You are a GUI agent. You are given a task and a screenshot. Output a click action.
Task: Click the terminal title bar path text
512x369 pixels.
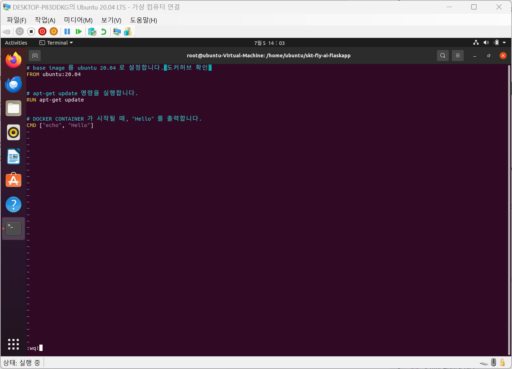tap(268, 56)
